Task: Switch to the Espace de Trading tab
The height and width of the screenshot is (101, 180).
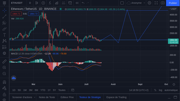Action: click(116, 97)
